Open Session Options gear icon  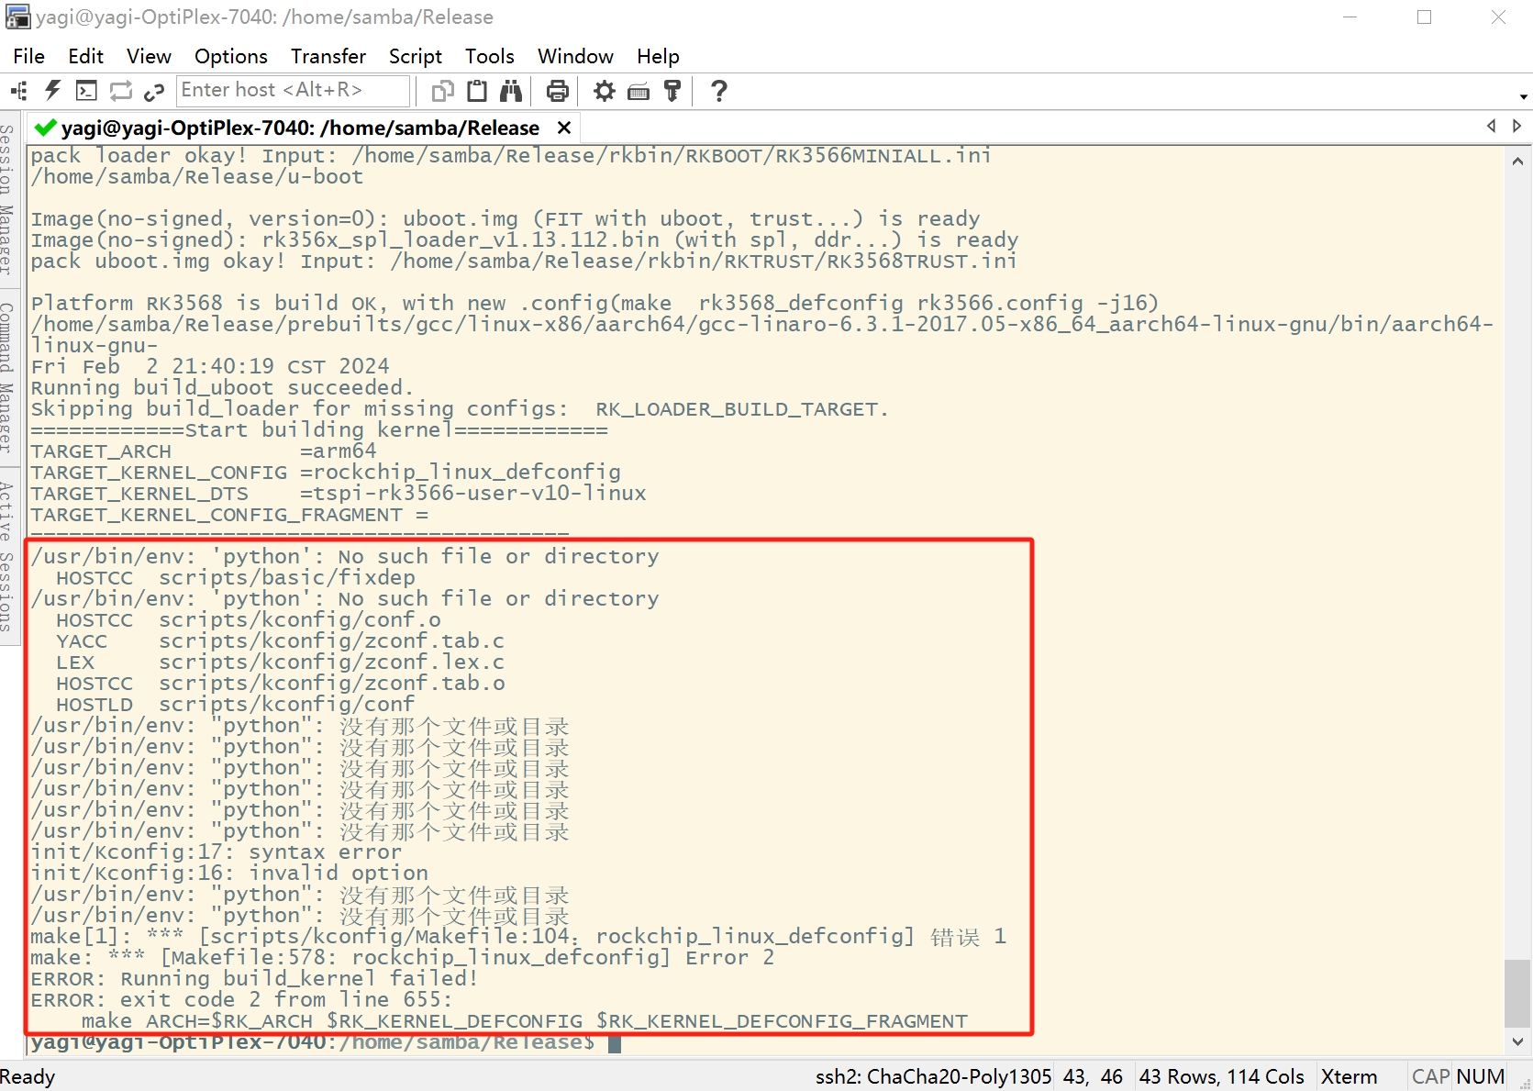point(604,91)
